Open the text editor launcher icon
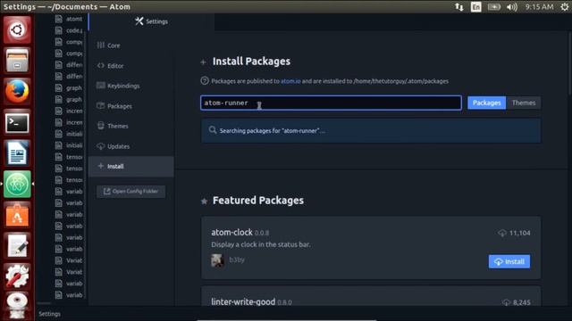 coord(17,246)
